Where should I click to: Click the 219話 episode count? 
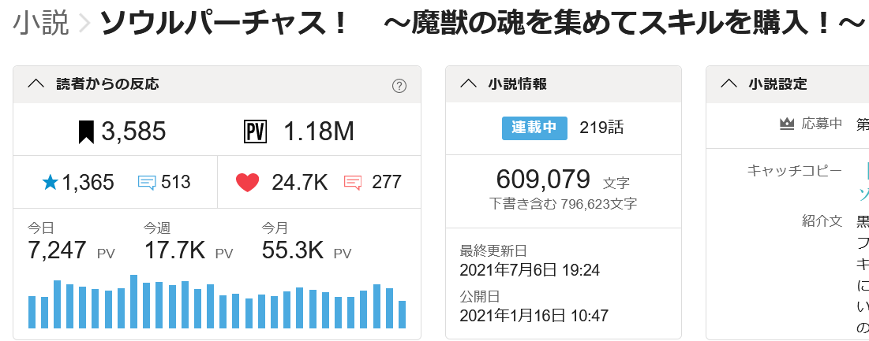tap(601, 128)
